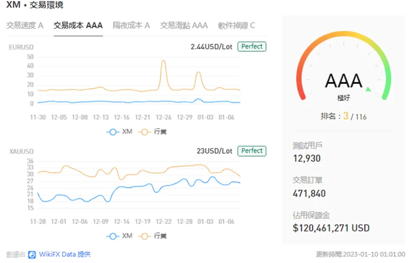Toggle XM series in XAUUSD chart legend
The width and height of the screenshot is (410, 263).
tap(119, 236)
